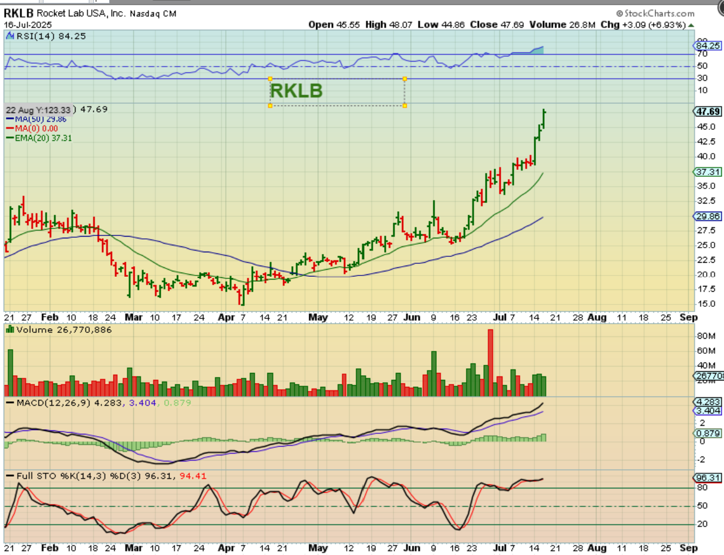
Task: Click the green up arrow after Chg +6.93%
Action: (x=691, y=25)
